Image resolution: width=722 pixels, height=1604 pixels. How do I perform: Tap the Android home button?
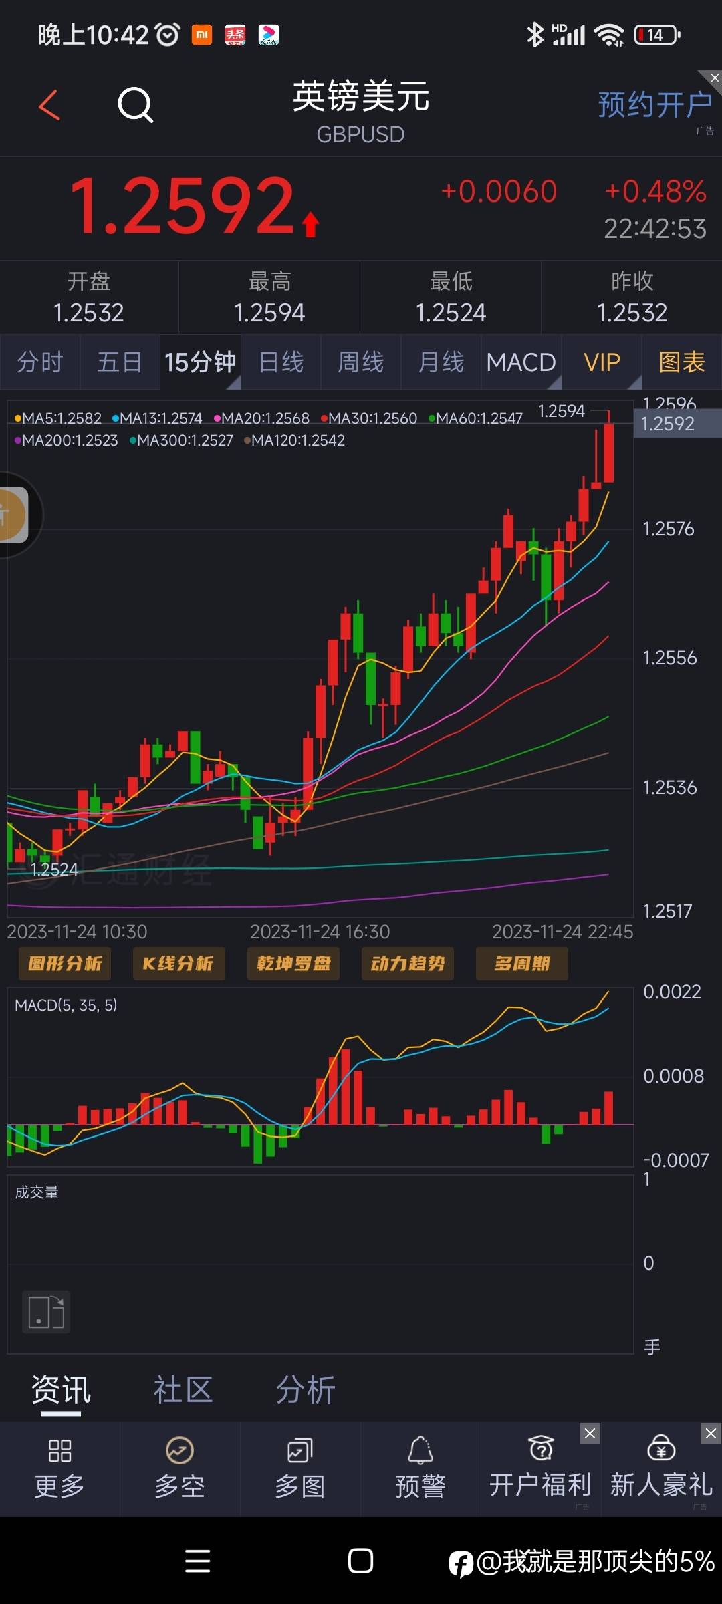coord(360,1561)
